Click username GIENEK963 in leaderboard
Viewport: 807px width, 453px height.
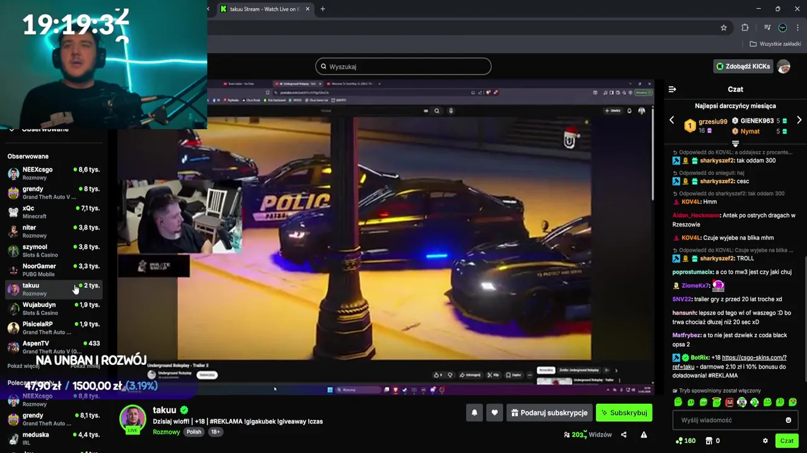[x=757, y=121]
